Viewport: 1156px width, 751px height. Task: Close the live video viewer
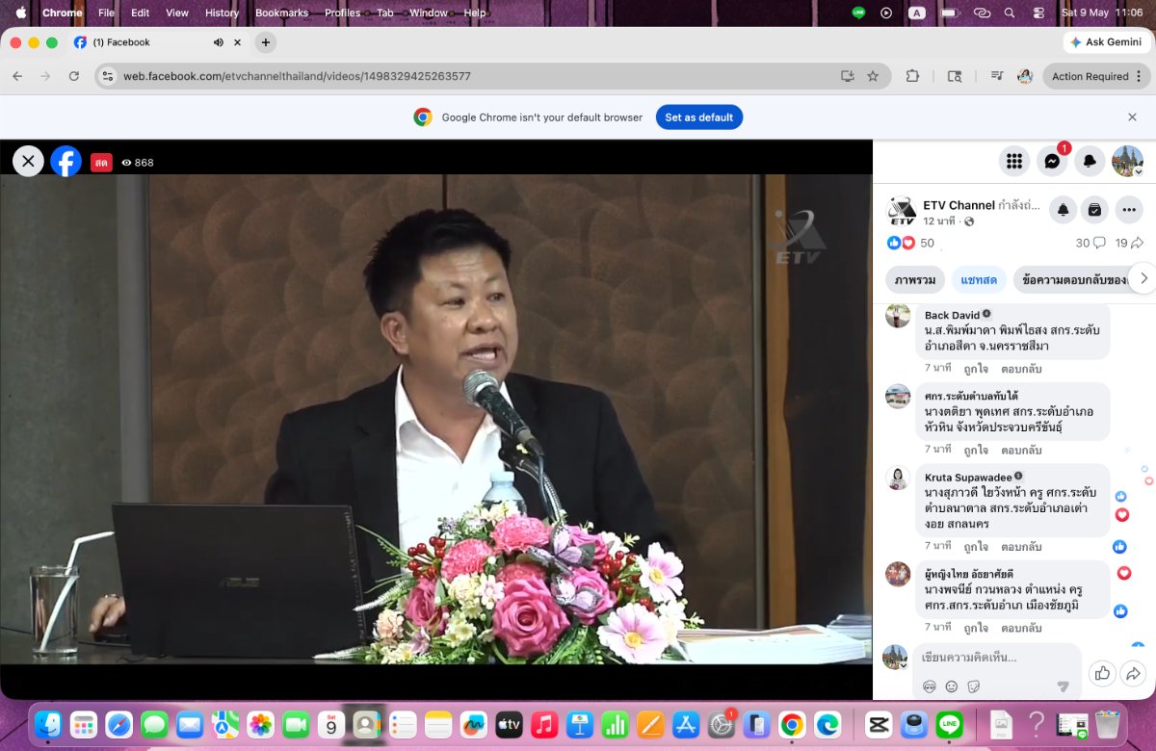coord(28,162)
